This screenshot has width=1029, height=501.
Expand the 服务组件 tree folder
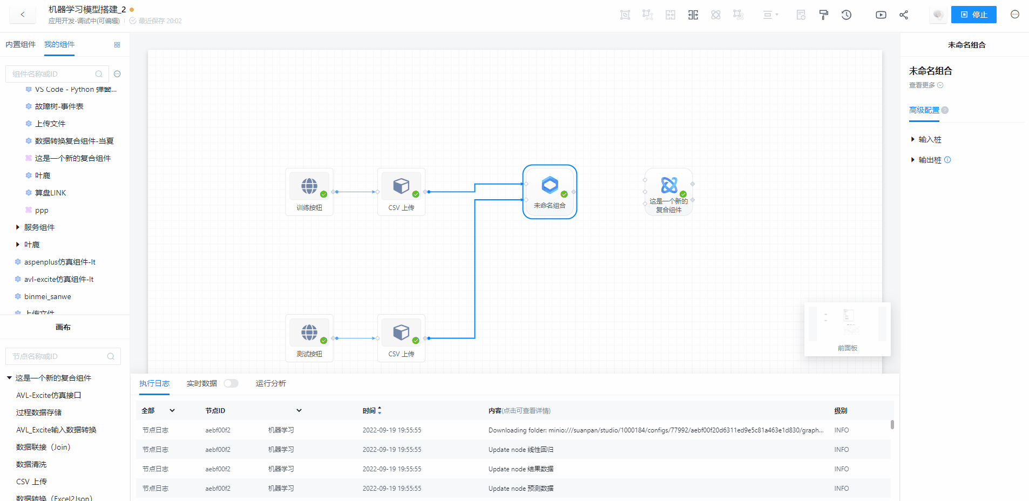click(x=18, y=227)
